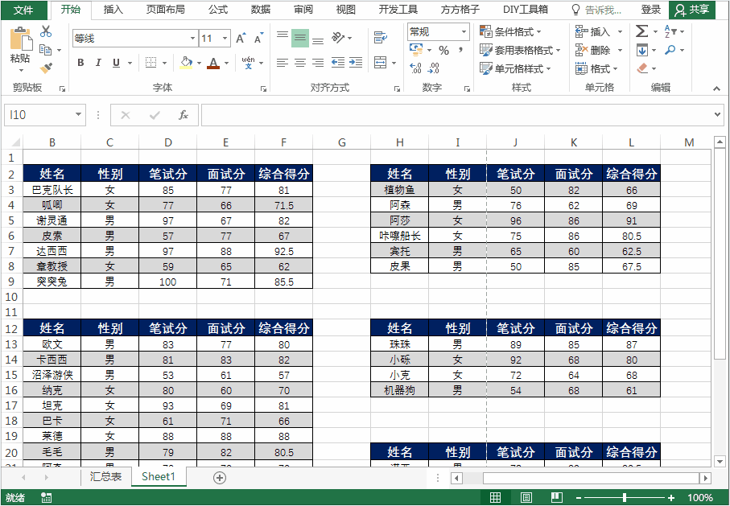This screenshot has height=506, width=730.
Task: Click the 共享 share button
Action: click(x=692, y=10)
